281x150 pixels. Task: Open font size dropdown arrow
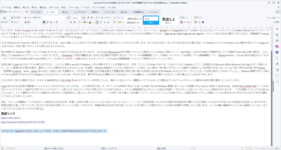(x=84, y=18)
